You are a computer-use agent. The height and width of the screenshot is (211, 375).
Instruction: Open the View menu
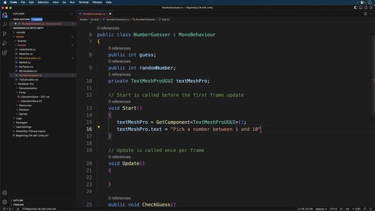click(x=56, y=2)
